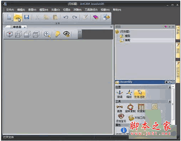The height and width of the screenshot is (141, 181).
Task: Select the shaded front-face cube view icon
Action: [27, 34]
